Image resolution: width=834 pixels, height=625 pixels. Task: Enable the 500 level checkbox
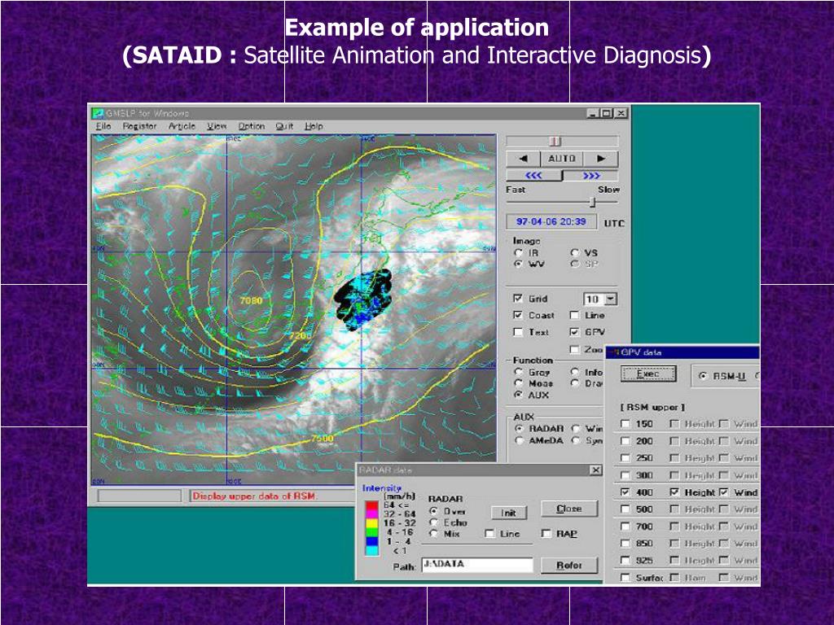click(x=625, y=509)
